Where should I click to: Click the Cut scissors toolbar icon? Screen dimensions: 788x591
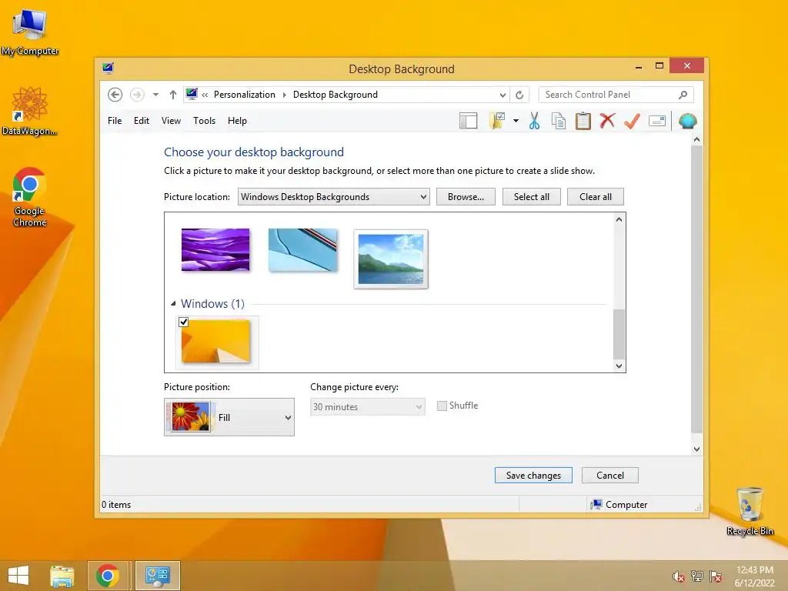[534, 121]
